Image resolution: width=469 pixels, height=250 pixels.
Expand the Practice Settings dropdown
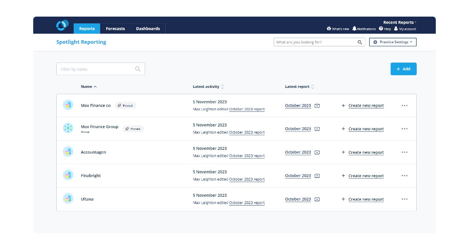[x=393, y=42]
